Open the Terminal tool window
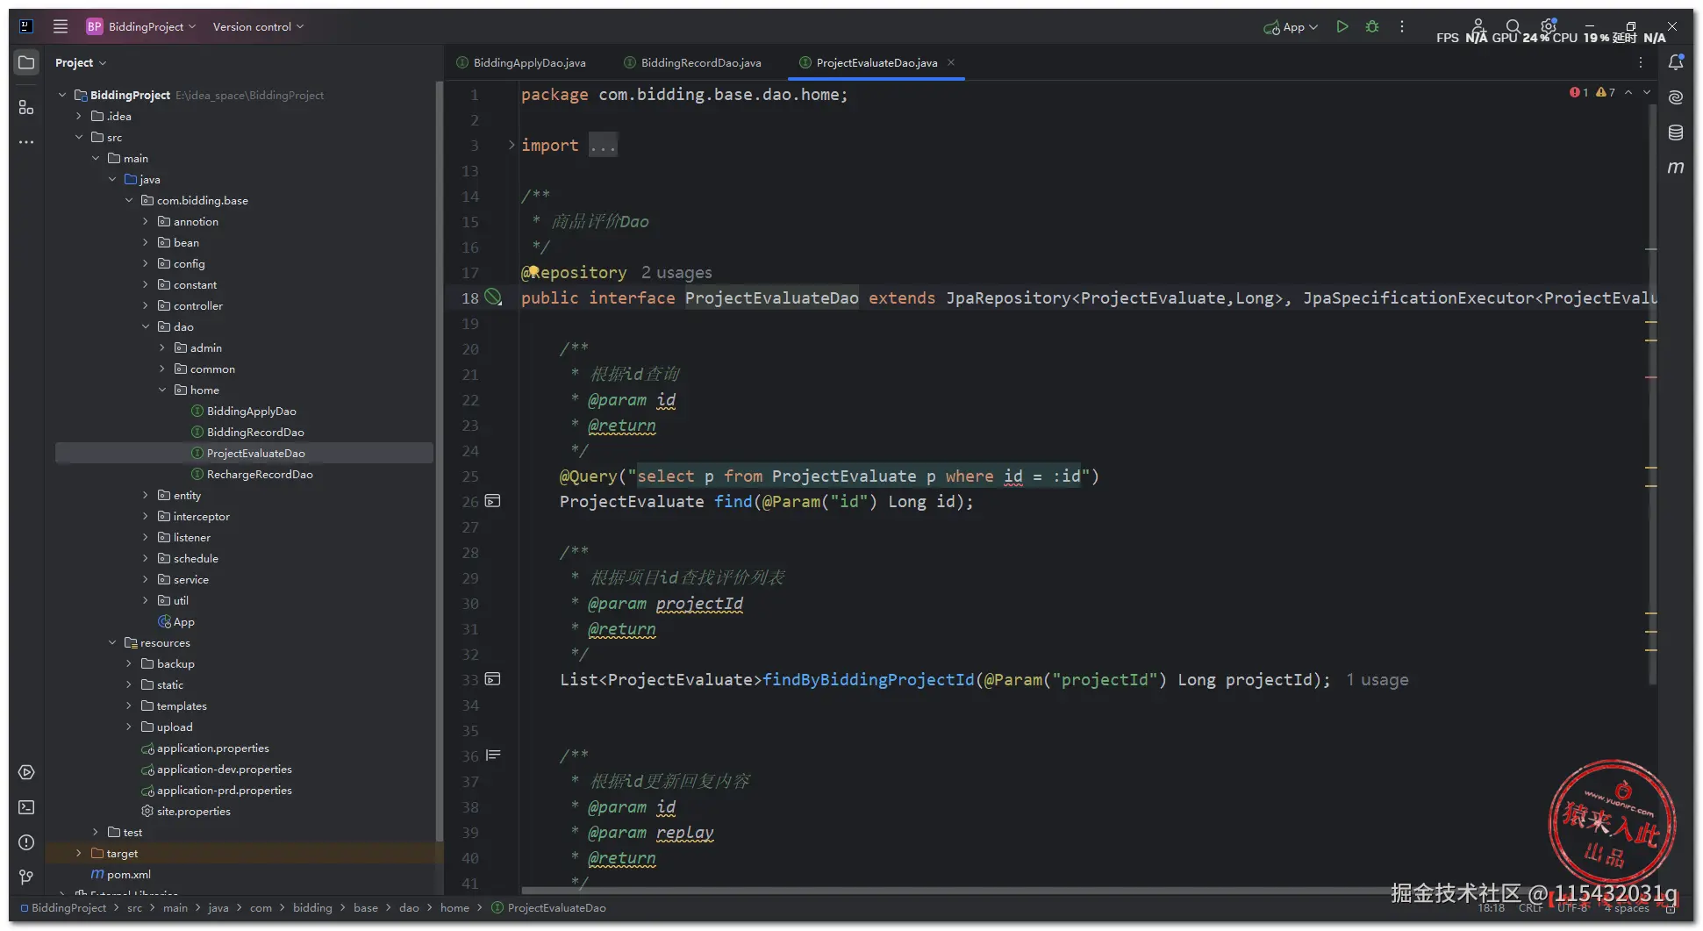 pyautogui.click(x=26, y=807)
